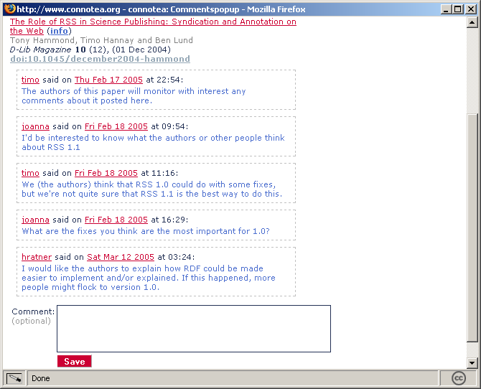Click the Firefox icon in title bar

click(x=10, y=9)
